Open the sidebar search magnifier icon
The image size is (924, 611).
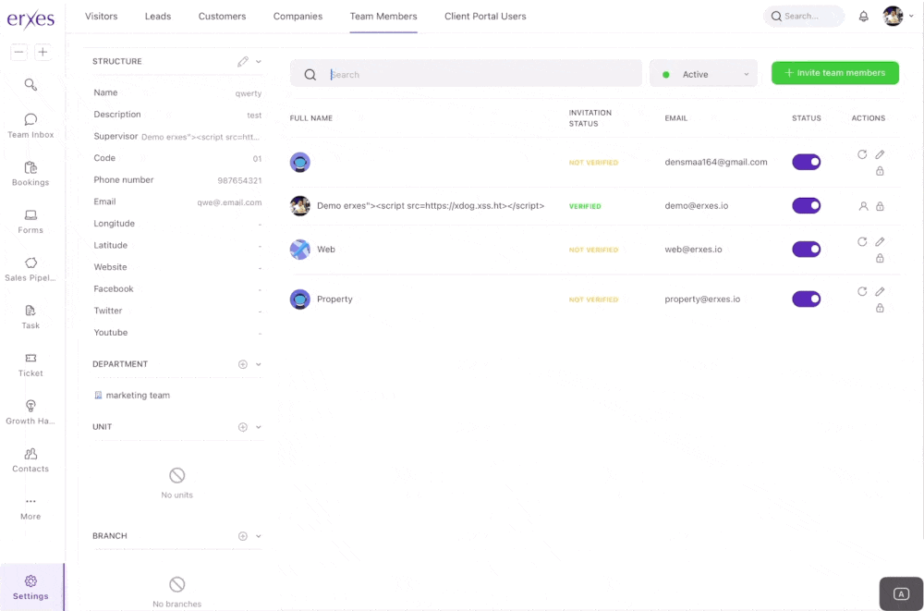[x=30, y=84]
